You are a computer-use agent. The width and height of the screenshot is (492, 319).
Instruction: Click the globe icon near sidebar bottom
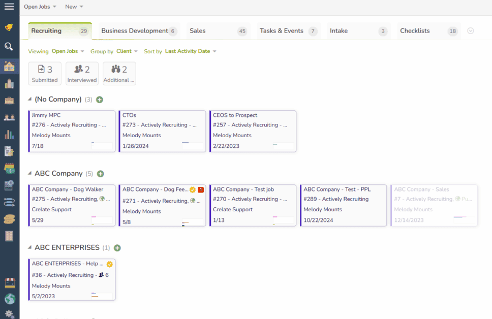tap(9, 299)
